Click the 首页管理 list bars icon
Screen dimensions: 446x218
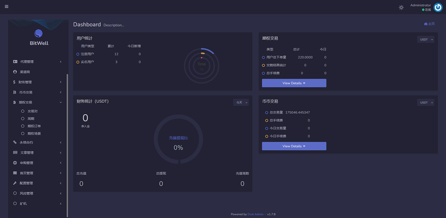click(15, 173)
